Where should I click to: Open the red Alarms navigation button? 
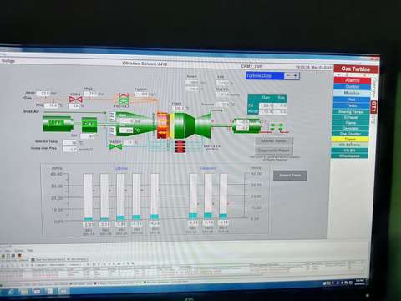point(352,80)
